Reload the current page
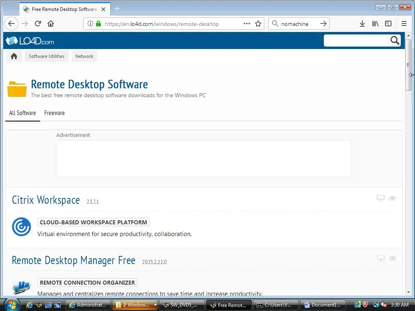This screenshot has height=311, width=415. (38, 24)
